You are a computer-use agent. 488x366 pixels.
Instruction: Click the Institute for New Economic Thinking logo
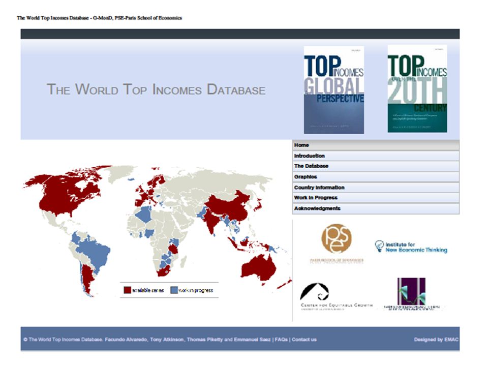coord(411,247)
